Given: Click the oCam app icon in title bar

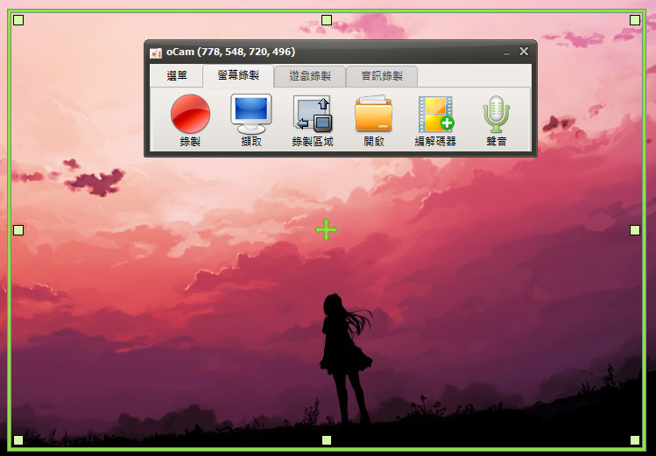Looking at the screenshot, I should (x=156, y=53).
